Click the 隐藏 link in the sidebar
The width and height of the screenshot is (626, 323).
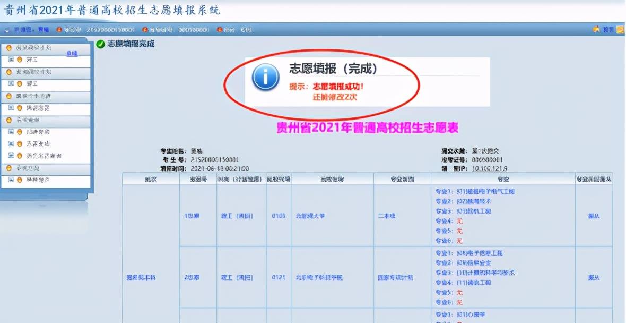pos(72,54)
